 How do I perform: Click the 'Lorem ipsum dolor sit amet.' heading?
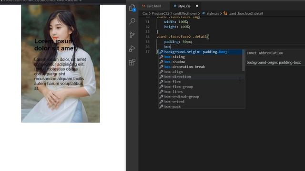coord(56,45)
